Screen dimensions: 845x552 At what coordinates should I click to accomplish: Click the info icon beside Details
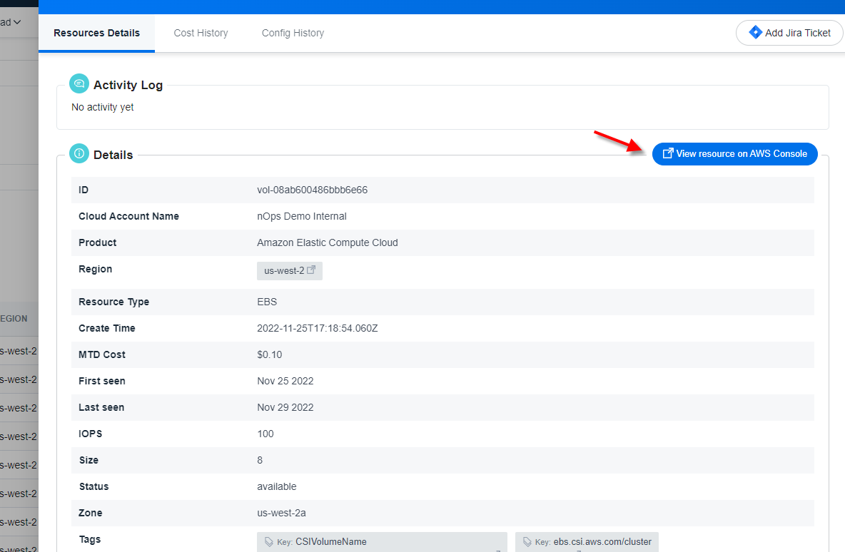click(x=79, y=153)
